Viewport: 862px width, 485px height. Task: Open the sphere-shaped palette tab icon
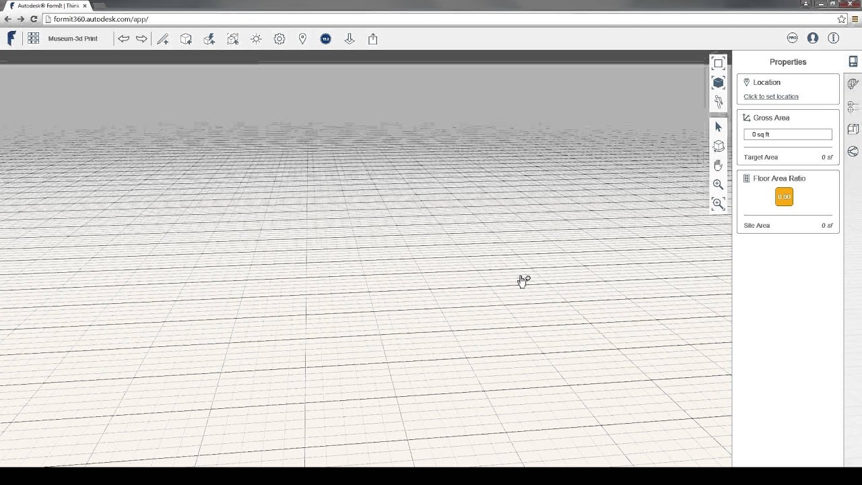point(853,152)
